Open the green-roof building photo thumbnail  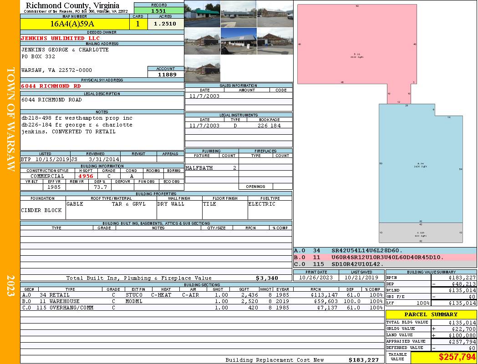coord(202,14)
